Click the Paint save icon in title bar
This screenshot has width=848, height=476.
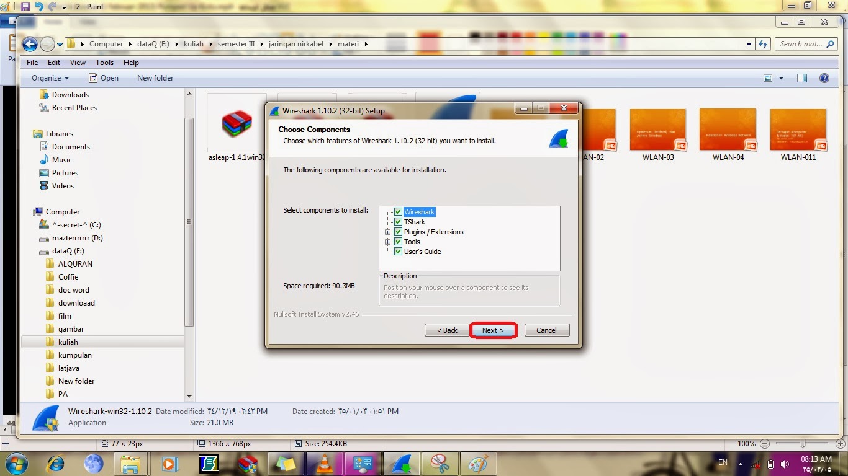(25, 6)
